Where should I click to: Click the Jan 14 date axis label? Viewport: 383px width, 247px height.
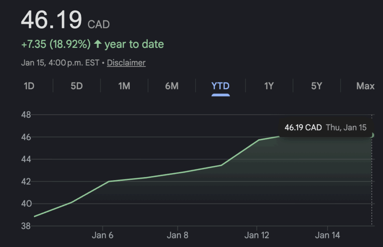(x=327, y=235)
